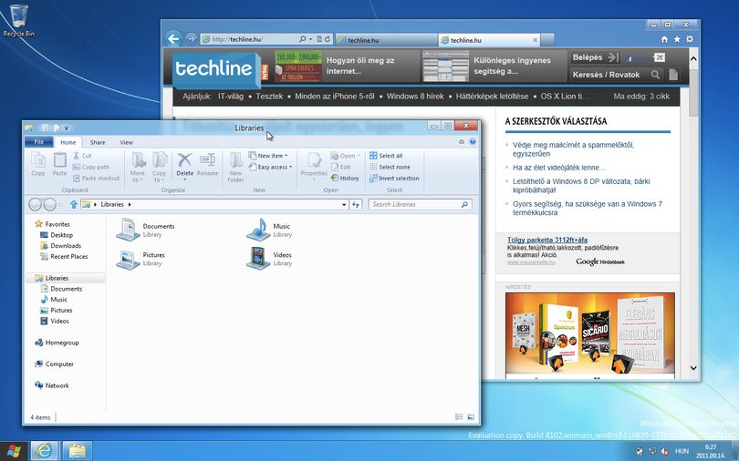
Task: Click the Select all icon
Action: (373, 156)
